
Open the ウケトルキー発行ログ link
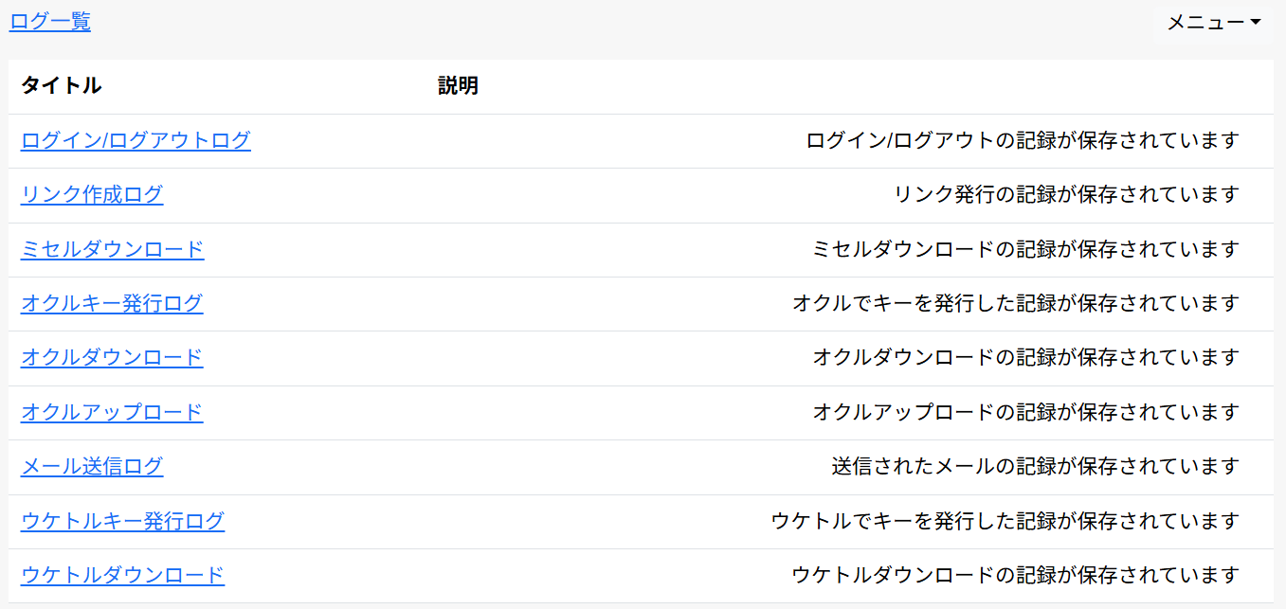coord(122,522)
